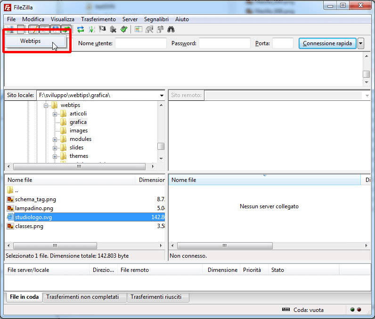
Task: Click the process transfer queue icon
Action: (x=91, y=29)
